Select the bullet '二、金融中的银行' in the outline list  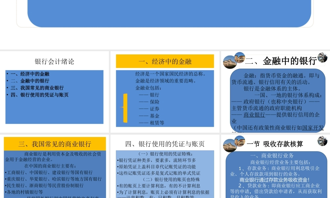pyautogui.click(x=28, y=81)
